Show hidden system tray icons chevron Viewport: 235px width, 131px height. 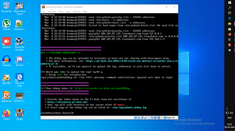coord(227,109)
